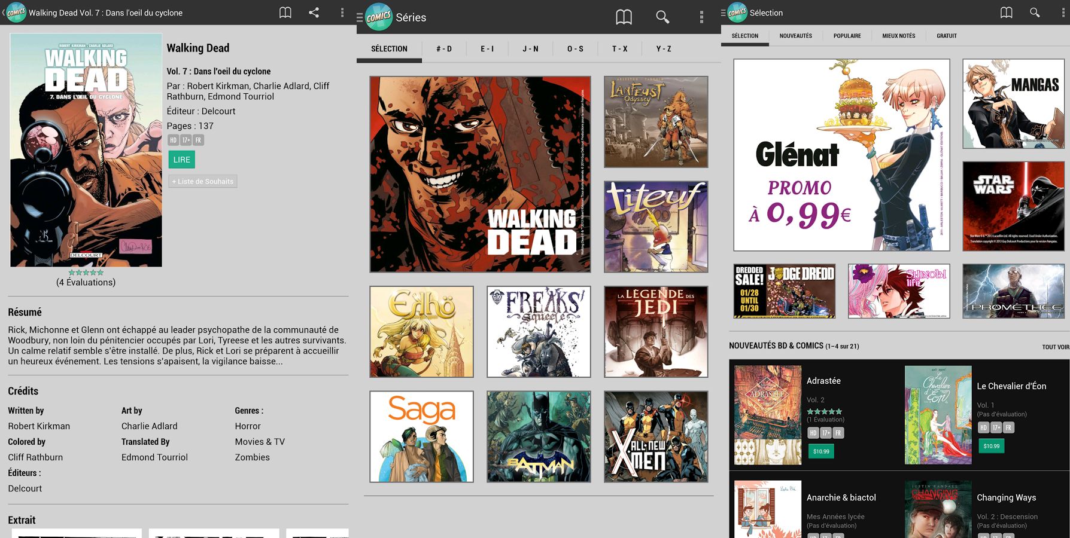Image resolution: width=1070 pixels, height=538 pixels.
Task: Select SÉLECTION tab in Séries screen
Action: (x=389, y=49)
